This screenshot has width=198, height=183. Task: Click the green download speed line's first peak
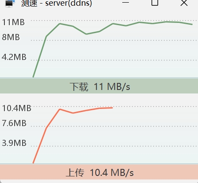(x=60, y=23)
